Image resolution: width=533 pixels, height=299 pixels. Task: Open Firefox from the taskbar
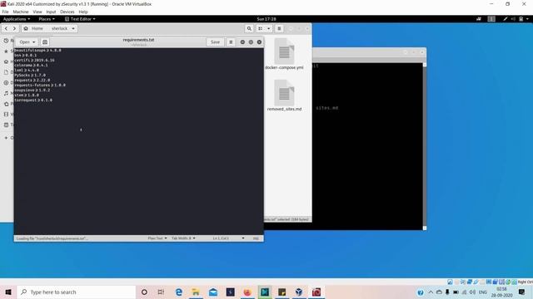coord(247,292)
